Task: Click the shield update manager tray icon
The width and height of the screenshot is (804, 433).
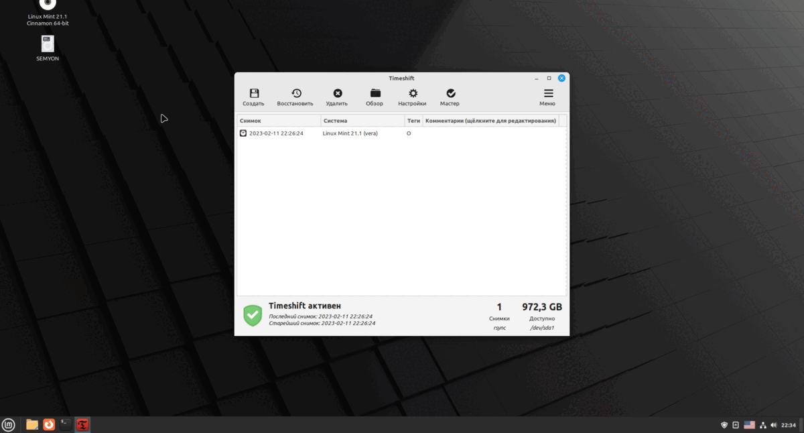Action: (x=724, y=425)
